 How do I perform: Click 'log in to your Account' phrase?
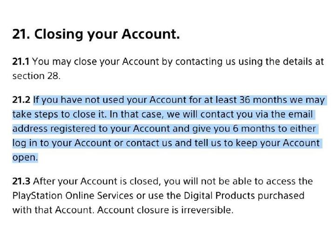pos(61,143)
